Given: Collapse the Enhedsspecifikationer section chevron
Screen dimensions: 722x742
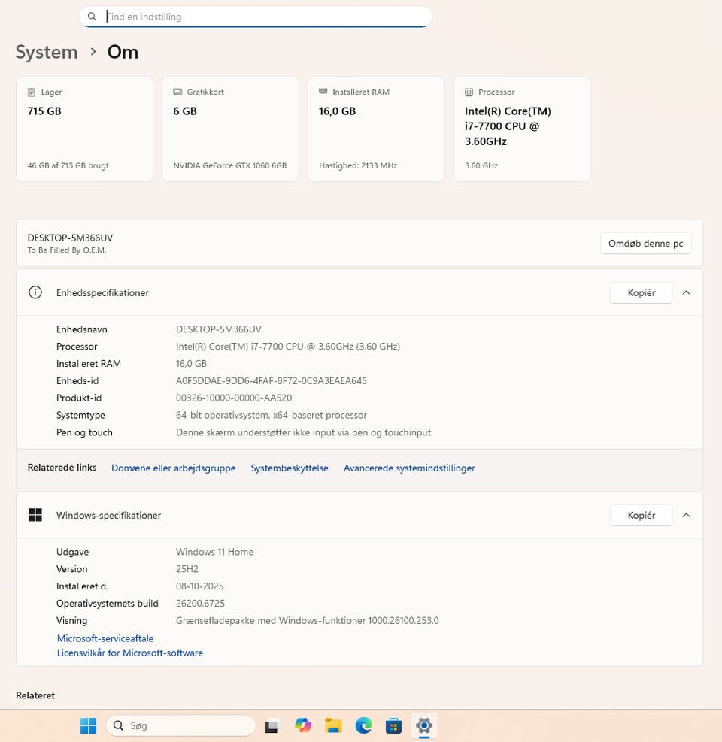Looking at the screenshot, I should tap(686, 293).
